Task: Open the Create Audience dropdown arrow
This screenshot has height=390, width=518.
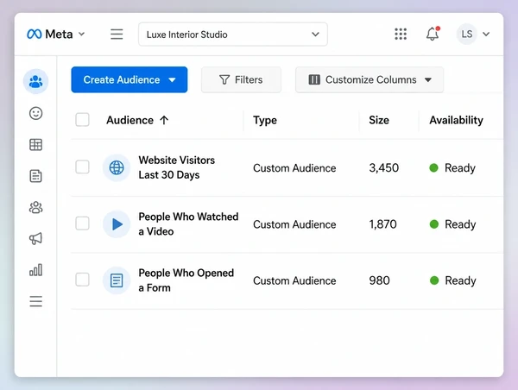Action: click(172, 80)
